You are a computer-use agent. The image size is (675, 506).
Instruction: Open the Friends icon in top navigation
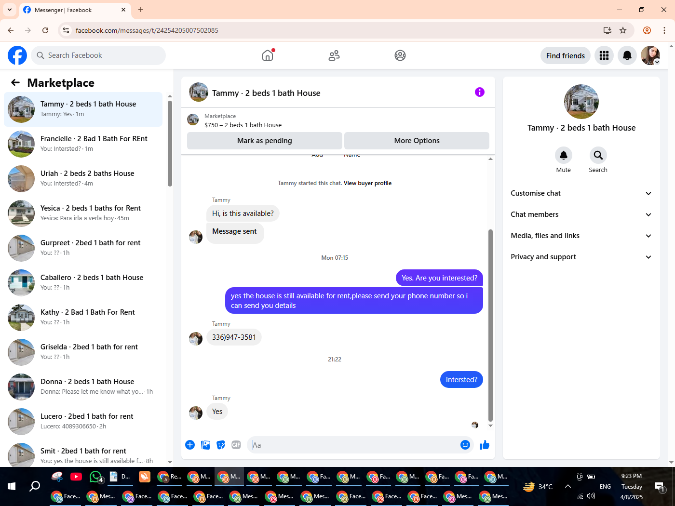[334, 55]
